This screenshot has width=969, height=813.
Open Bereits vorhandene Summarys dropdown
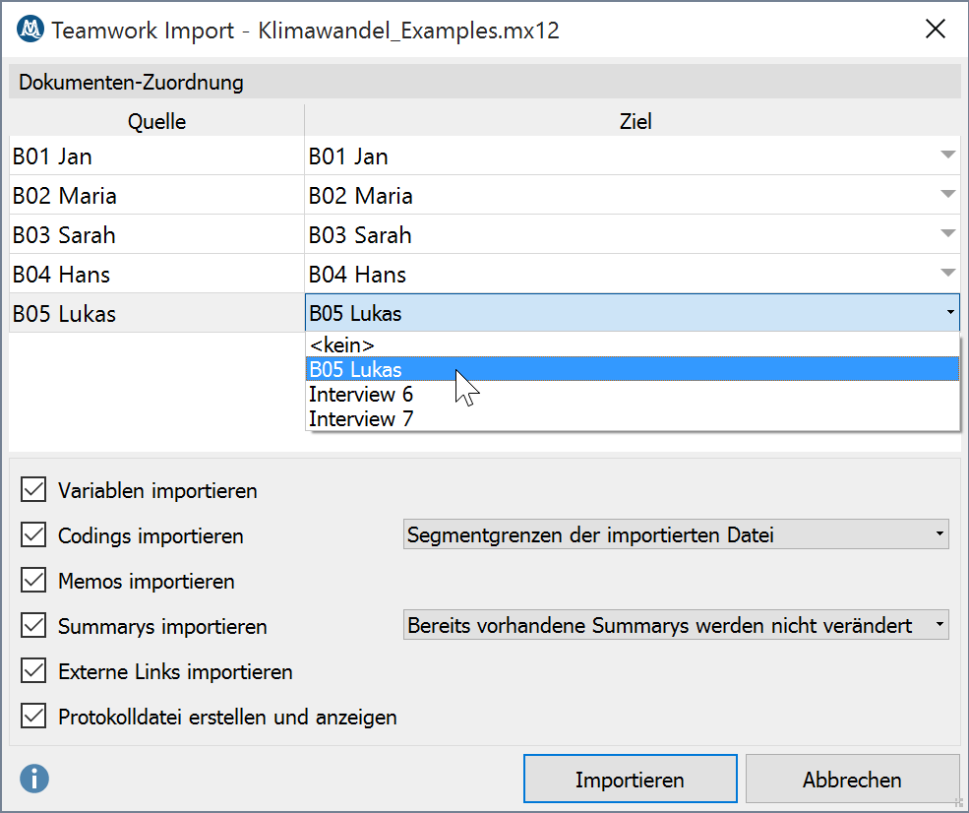pos(676,625)
